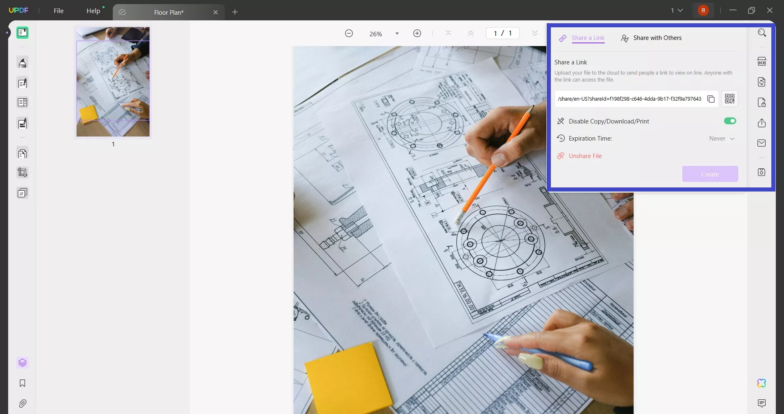This screenshot has width=784, height=414.
Task: Click the Create button
Action: [710, 174]
